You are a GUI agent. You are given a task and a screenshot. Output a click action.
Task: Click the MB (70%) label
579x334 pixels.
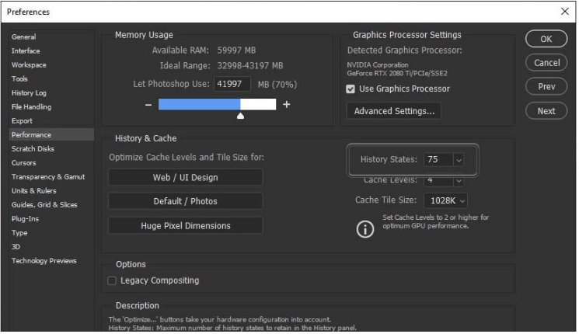click(x=278, y=85)
